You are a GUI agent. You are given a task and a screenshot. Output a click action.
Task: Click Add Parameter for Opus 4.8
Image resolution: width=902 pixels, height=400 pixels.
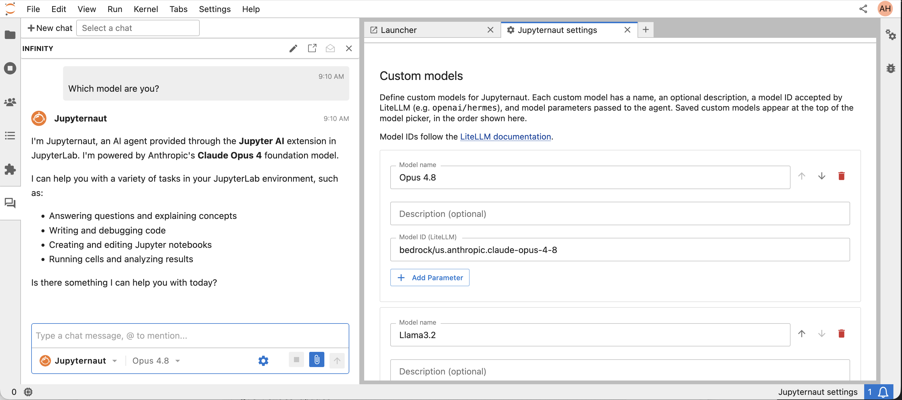430,277
